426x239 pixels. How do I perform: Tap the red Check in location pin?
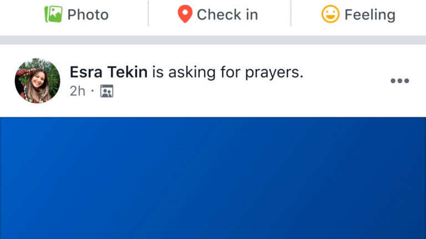point(185,14)
